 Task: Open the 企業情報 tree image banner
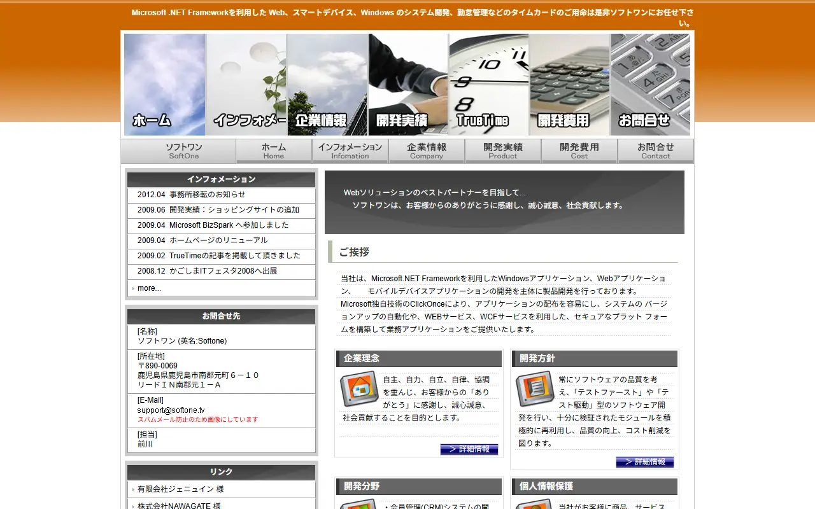[327, 85]
